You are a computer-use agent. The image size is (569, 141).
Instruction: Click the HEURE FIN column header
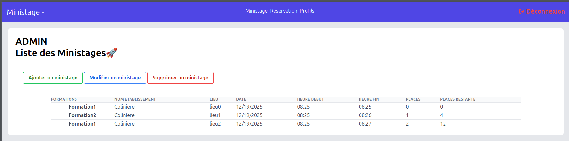coord(369,99)
